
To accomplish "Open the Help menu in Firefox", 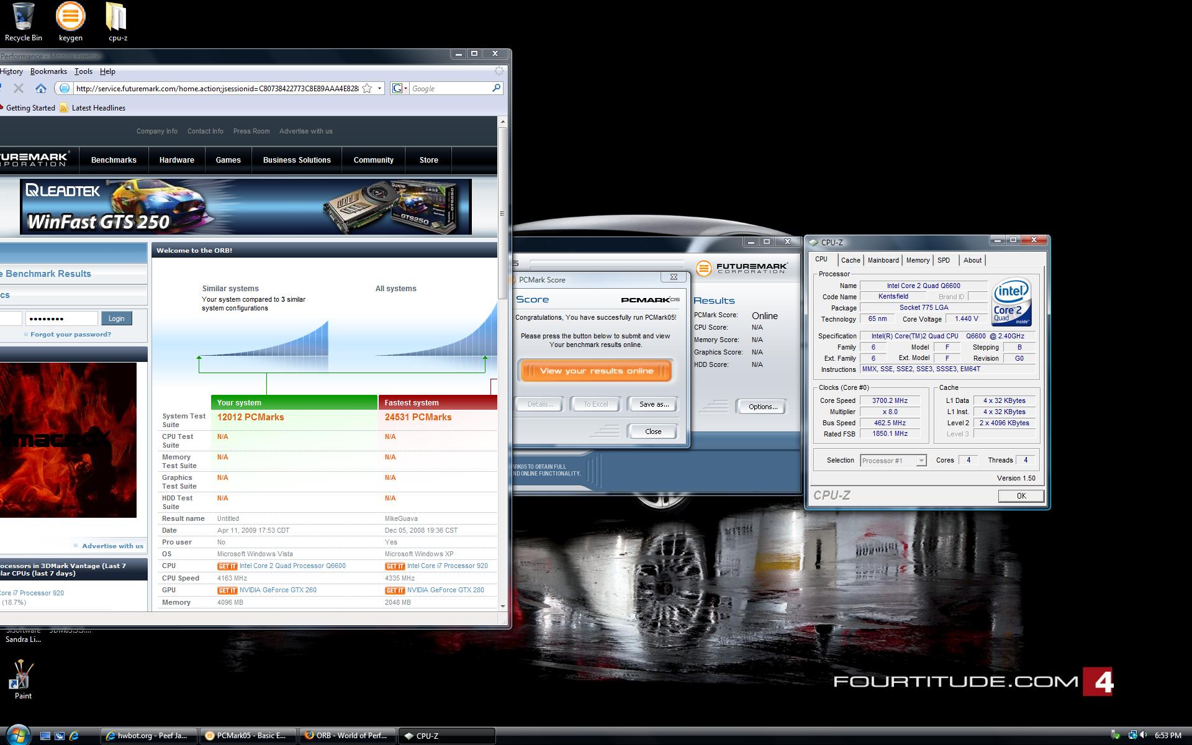I will 107,71.
